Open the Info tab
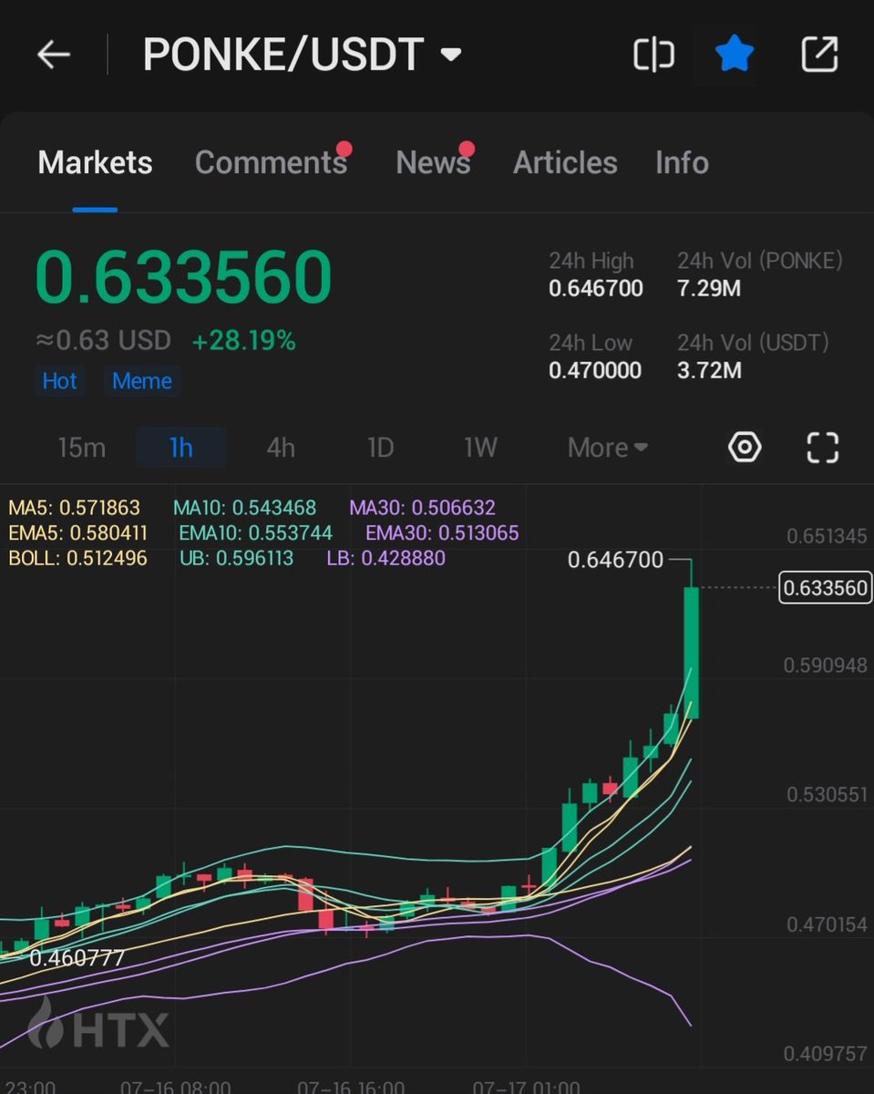The width and height of the screenshot is (874, 1094). pyautogui.click(x=682, y=163)
